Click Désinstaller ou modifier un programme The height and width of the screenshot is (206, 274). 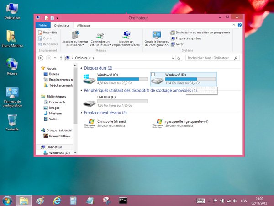[x=200, y=33]
